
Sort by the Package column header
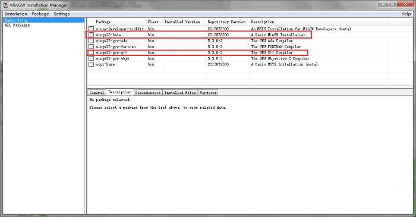[x=120, y=22]
